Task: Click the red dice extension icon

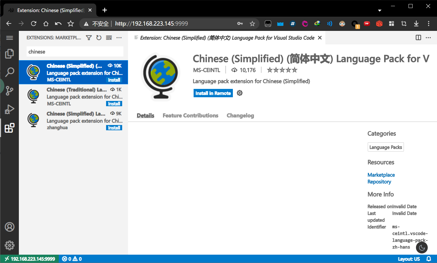Action: click(x=379, y=23)
